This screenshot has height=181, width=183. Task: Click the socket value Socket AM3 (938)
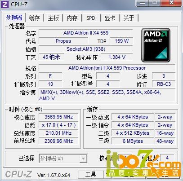coord(86,49)
